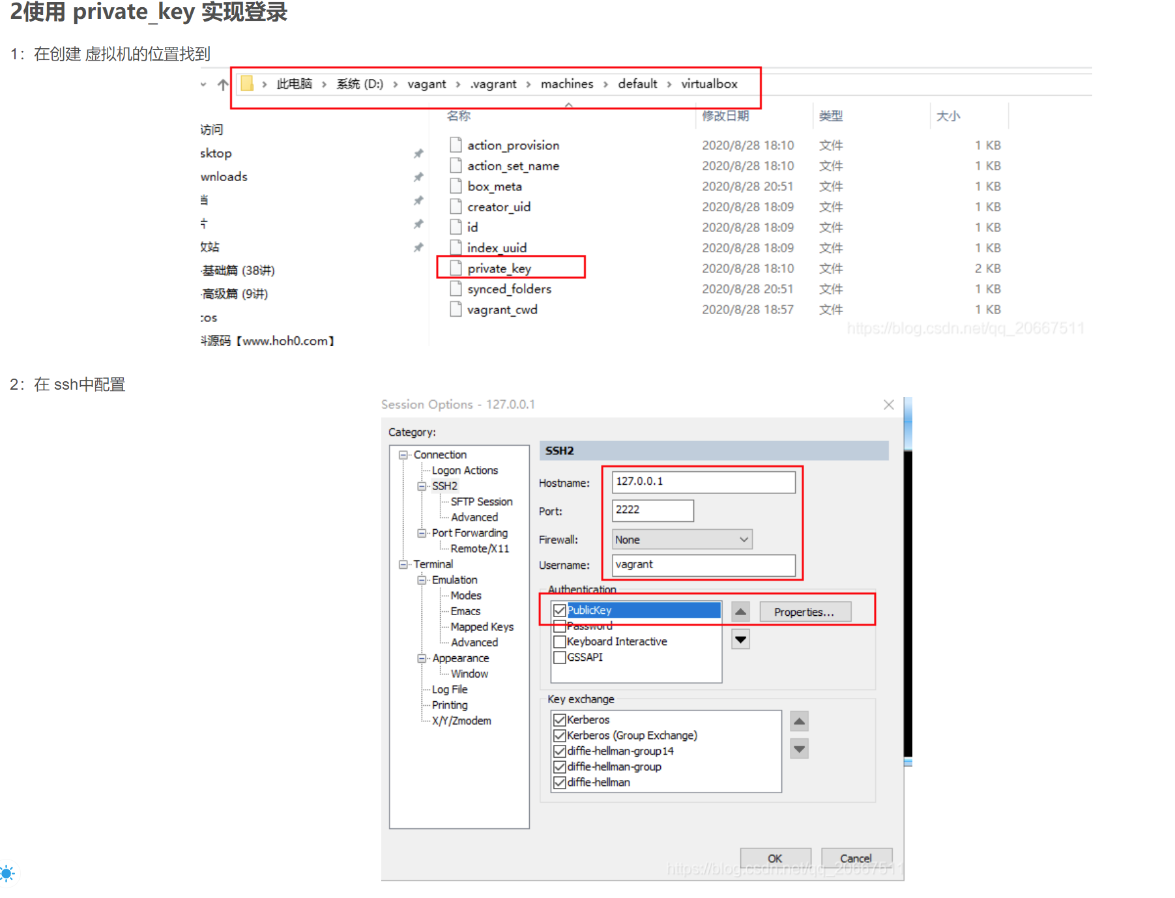This screenshot has height=898, width=1175.
Task: Expand breadcrumb arrow after machines
Action: coord(605,84)
